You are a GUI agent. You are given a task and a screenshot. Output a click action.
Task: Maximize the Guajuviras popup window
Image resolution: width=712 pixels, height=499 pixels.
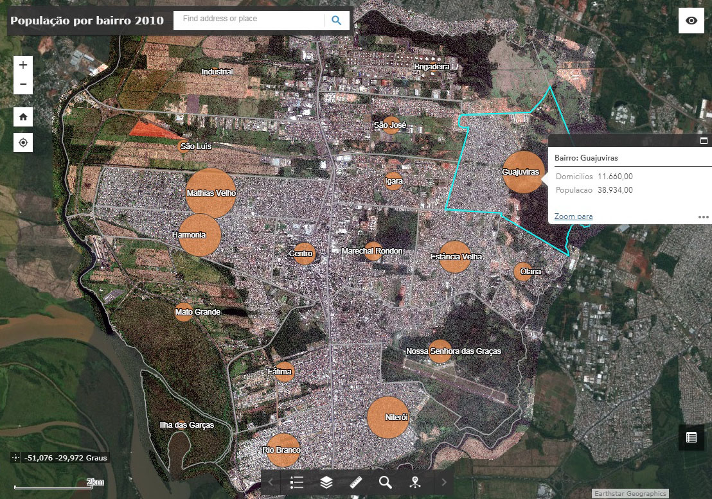point(704,141)
